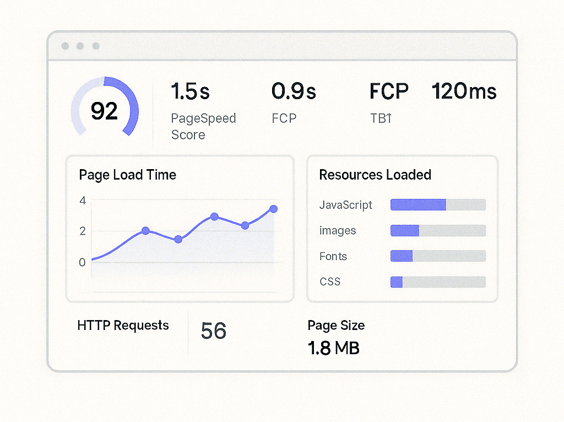This screenshot has width=564, height=422.
Task: Select the PageSpeed Score label
Action: (x=203, y=127)
